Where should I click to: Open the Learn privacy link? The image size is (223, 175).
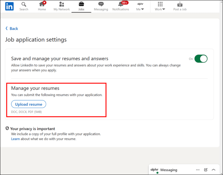15,139
